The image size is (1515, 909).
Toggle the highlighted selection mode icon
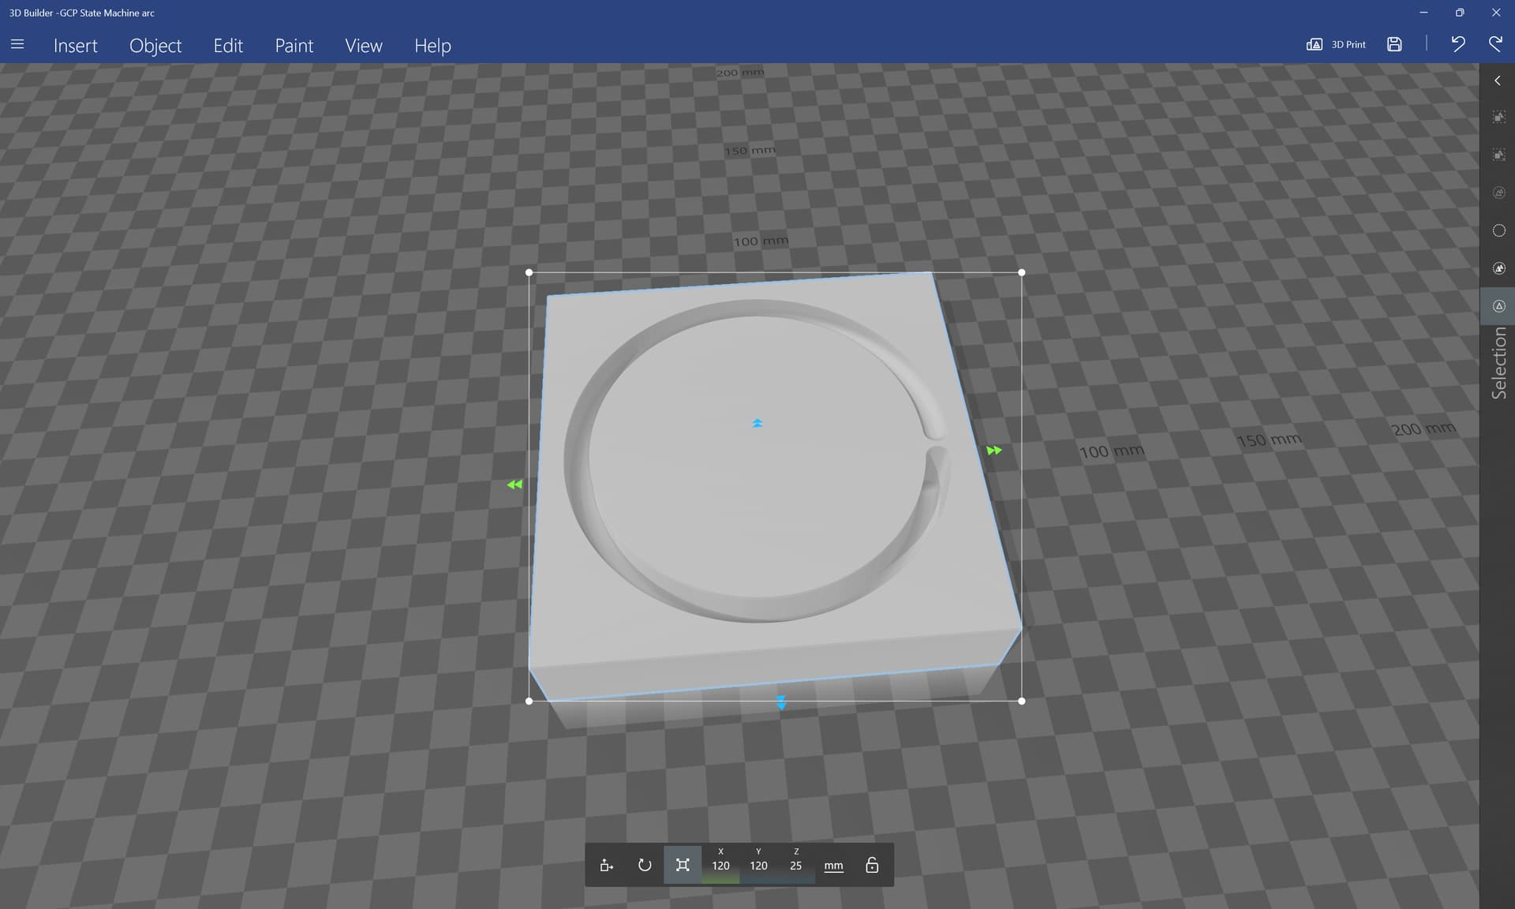(x=1499, y=306)
